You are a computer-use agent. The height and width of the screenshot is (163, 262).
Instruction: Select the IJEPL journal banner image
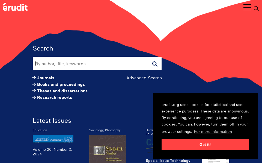point(53,139)
